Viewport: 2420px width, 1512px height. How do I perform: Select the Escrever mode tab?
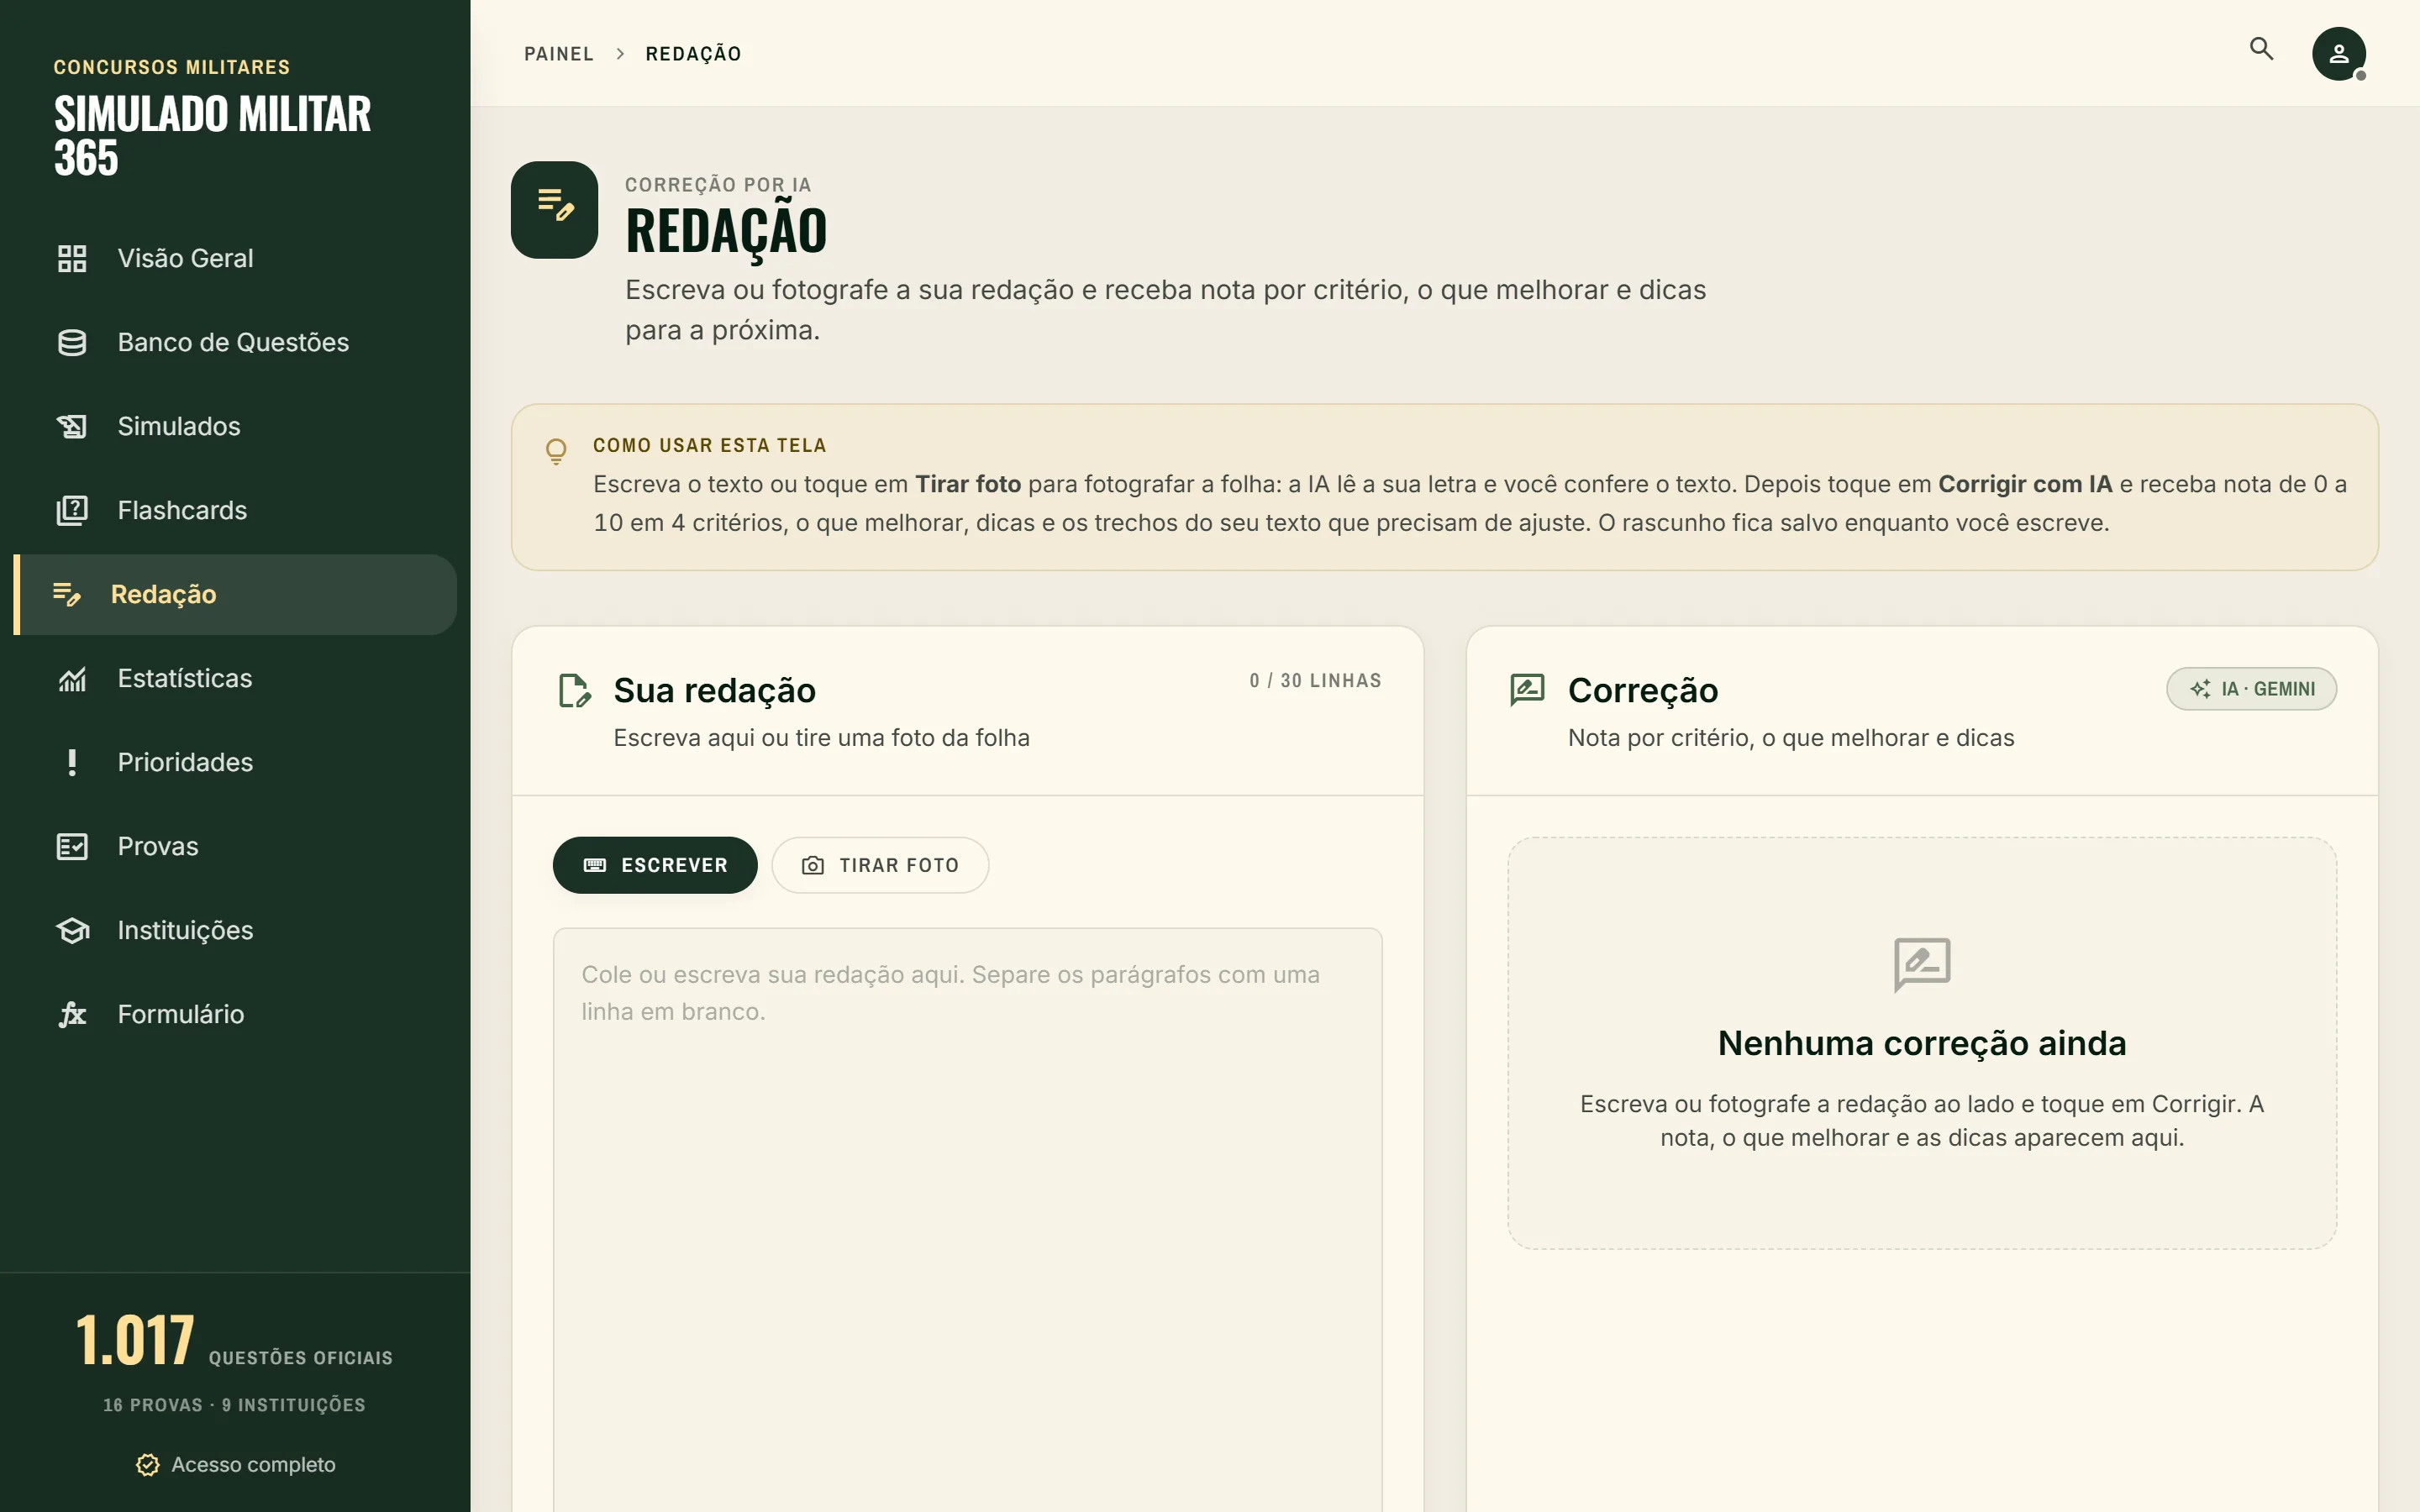(655, 865)
